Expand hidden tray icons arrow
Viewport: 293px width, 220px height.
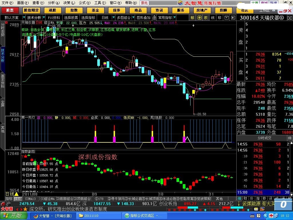(x=266, y=216)
